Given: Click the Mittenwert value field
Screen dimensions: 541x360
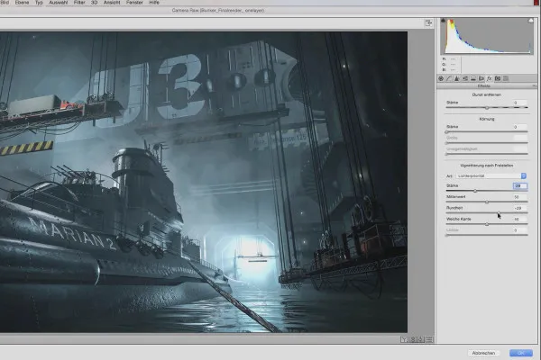Looking at the screenshot, I should (x=520, y=197).
